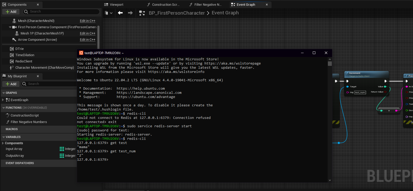The image size is (413, 191).
Task: Navigate forward in graph history
Action: 130,13
